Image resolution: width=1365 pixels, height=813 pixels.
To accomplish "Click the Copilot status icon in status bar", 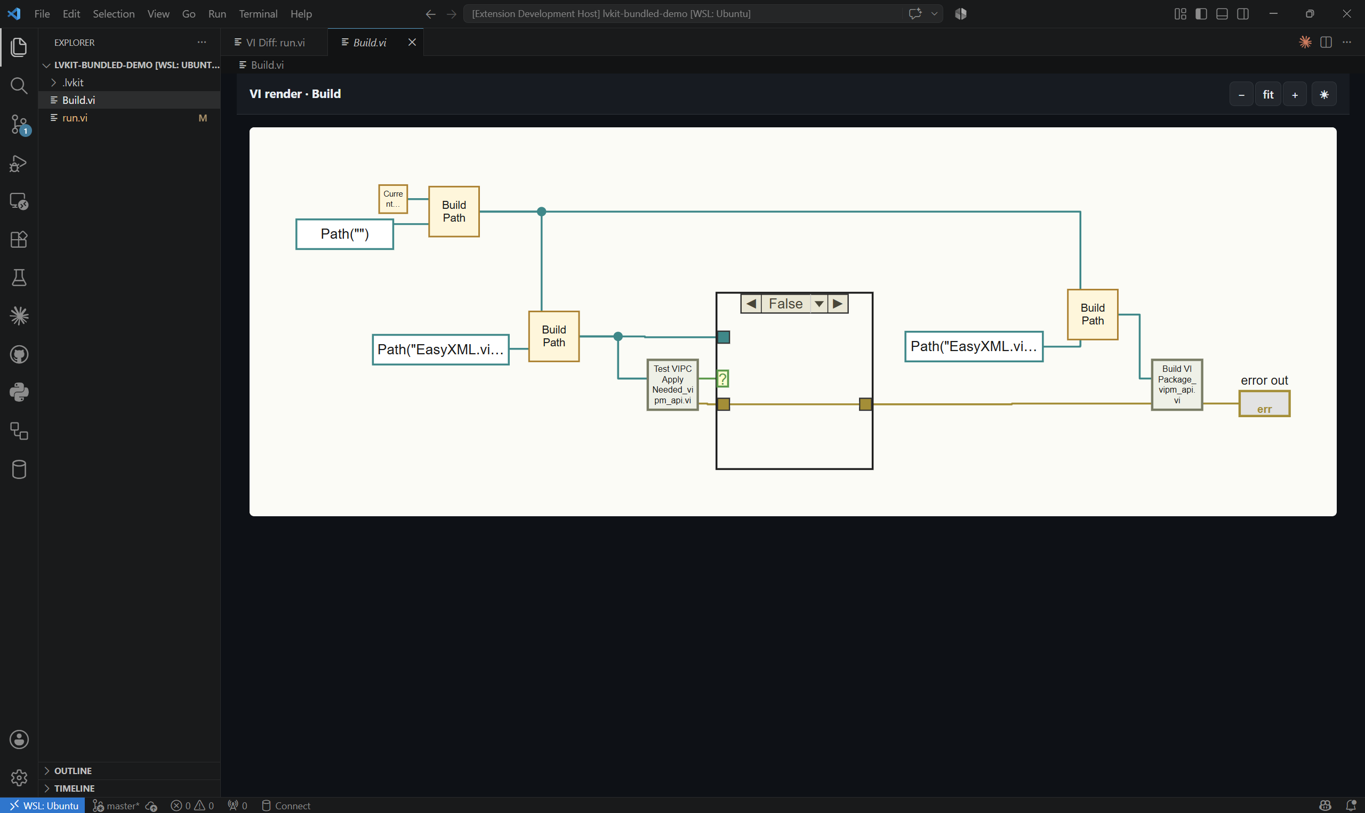I will coord(1325,806).
